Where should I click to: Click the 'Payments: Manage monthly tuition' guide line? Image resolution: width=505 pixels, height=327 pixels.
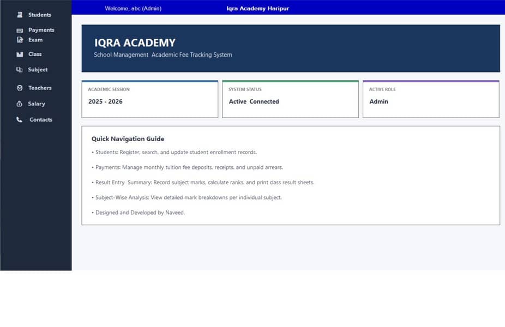(188, 167)
